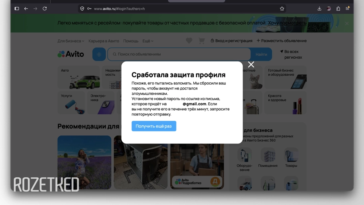Select the 'Оборудование' business icon
364x205 pixels.
point(245,160)
